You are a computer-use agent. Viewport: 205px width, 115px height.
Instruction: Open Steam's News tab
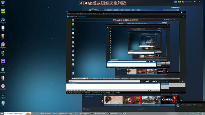pyautogui.click(x=133, y=10)
